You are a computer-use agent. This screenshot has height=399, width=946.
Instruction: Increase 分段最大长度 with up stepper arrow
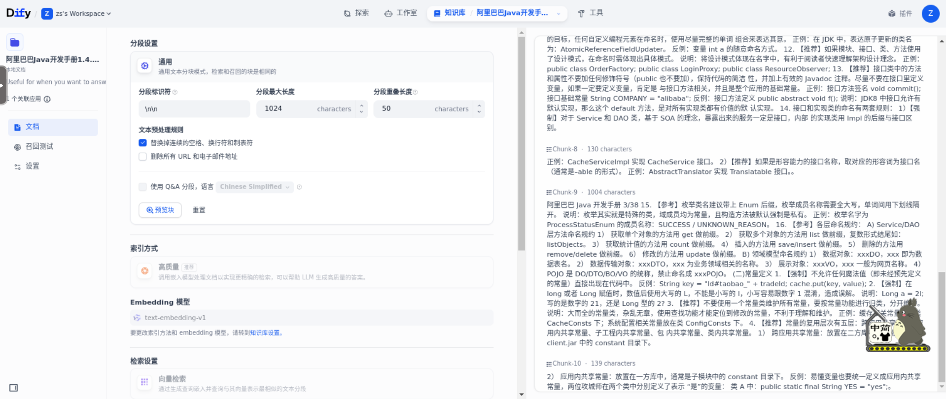pyautogui.click(x=361, y=105)
